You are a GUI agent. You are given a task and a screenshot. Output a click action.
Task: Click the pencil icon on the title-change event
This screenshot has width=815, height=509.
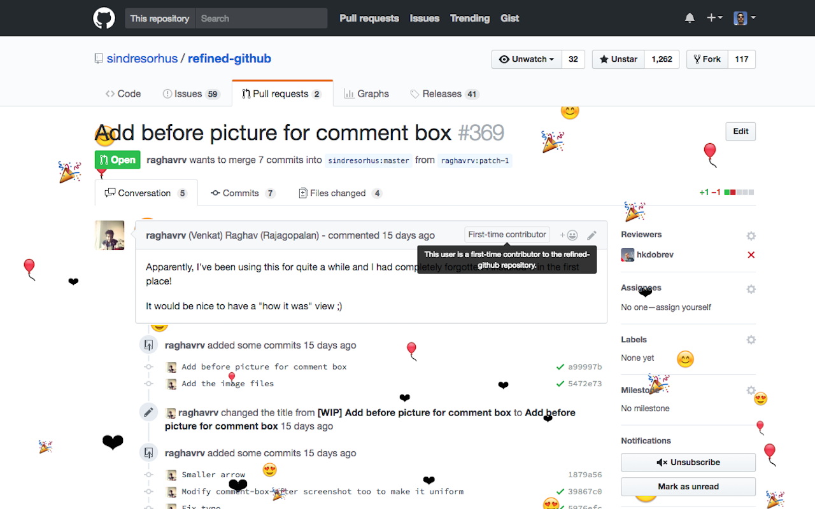(x=148, y=412)
